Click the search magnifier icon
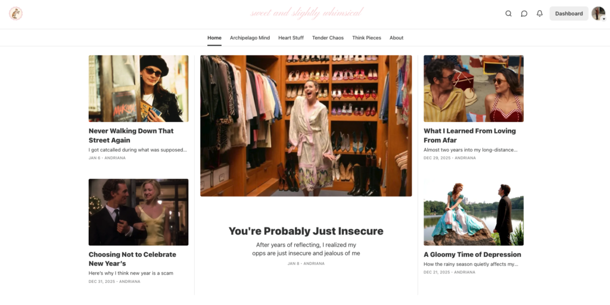 click(508, 14)
